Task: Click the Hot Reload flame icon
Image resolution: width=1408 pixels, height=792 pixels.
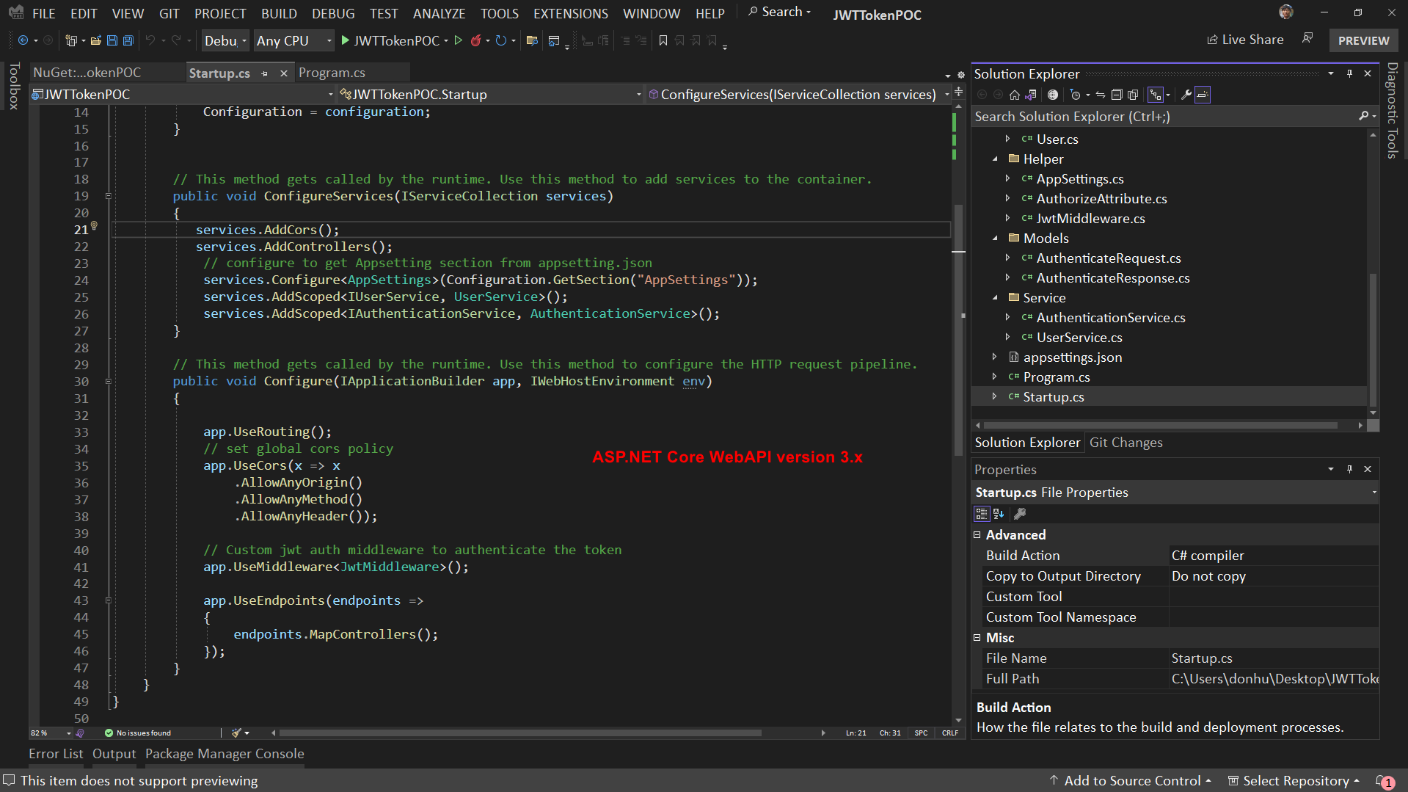Action: (477, 40)
